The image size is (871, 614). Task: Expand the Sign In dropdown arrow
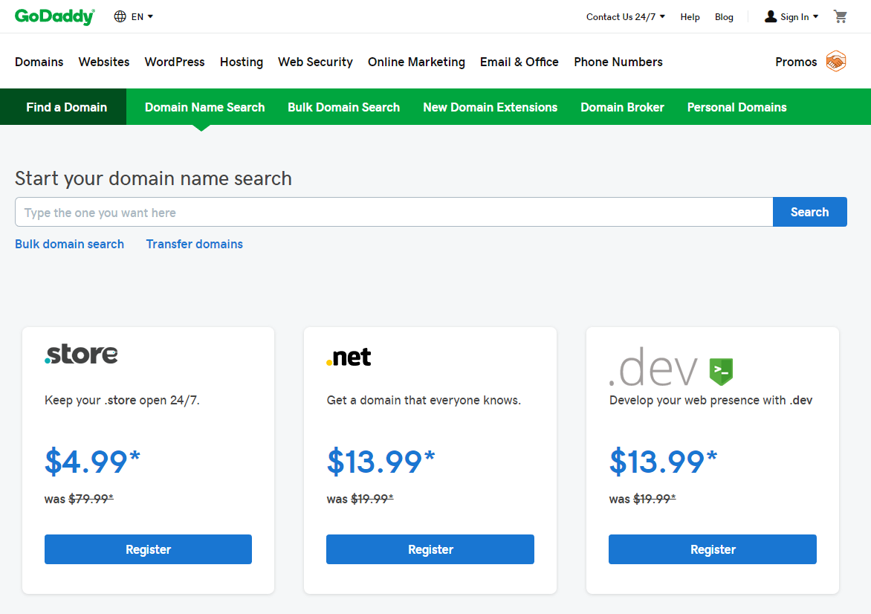pos(815,17)
